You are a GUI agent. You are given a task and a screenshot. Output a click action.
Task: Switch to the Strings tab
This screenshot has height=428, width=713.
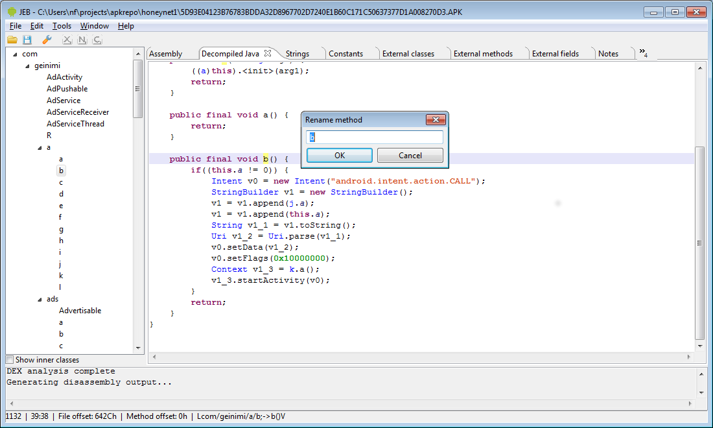(x=298, y=54)
